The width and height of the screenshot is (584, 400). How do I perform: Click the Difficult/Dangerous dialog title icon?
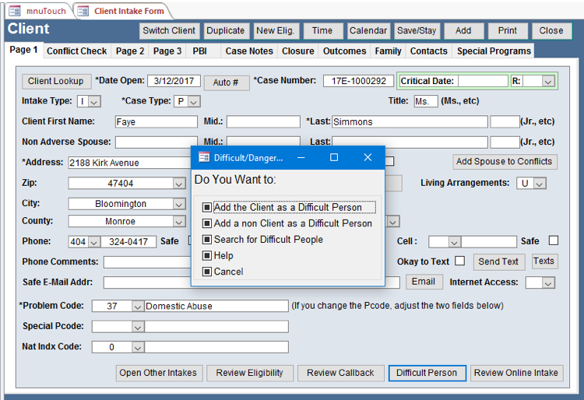click(x=204, y=157)
